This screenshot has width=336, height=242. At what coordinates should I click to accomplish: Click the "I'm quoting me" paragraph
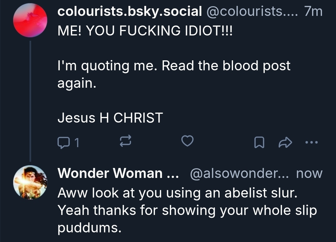point(174,66)
